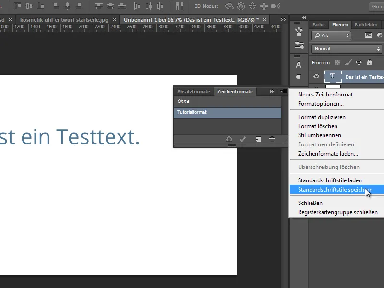Toggle lock transparent pixels (Fixieren)
Screen dimensions: 384x288
pyautogui.click(x=337, y=63)
